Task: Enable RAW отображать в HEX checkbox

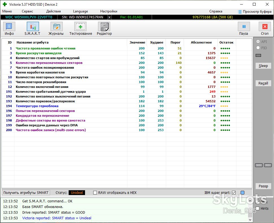Action: 95,192
